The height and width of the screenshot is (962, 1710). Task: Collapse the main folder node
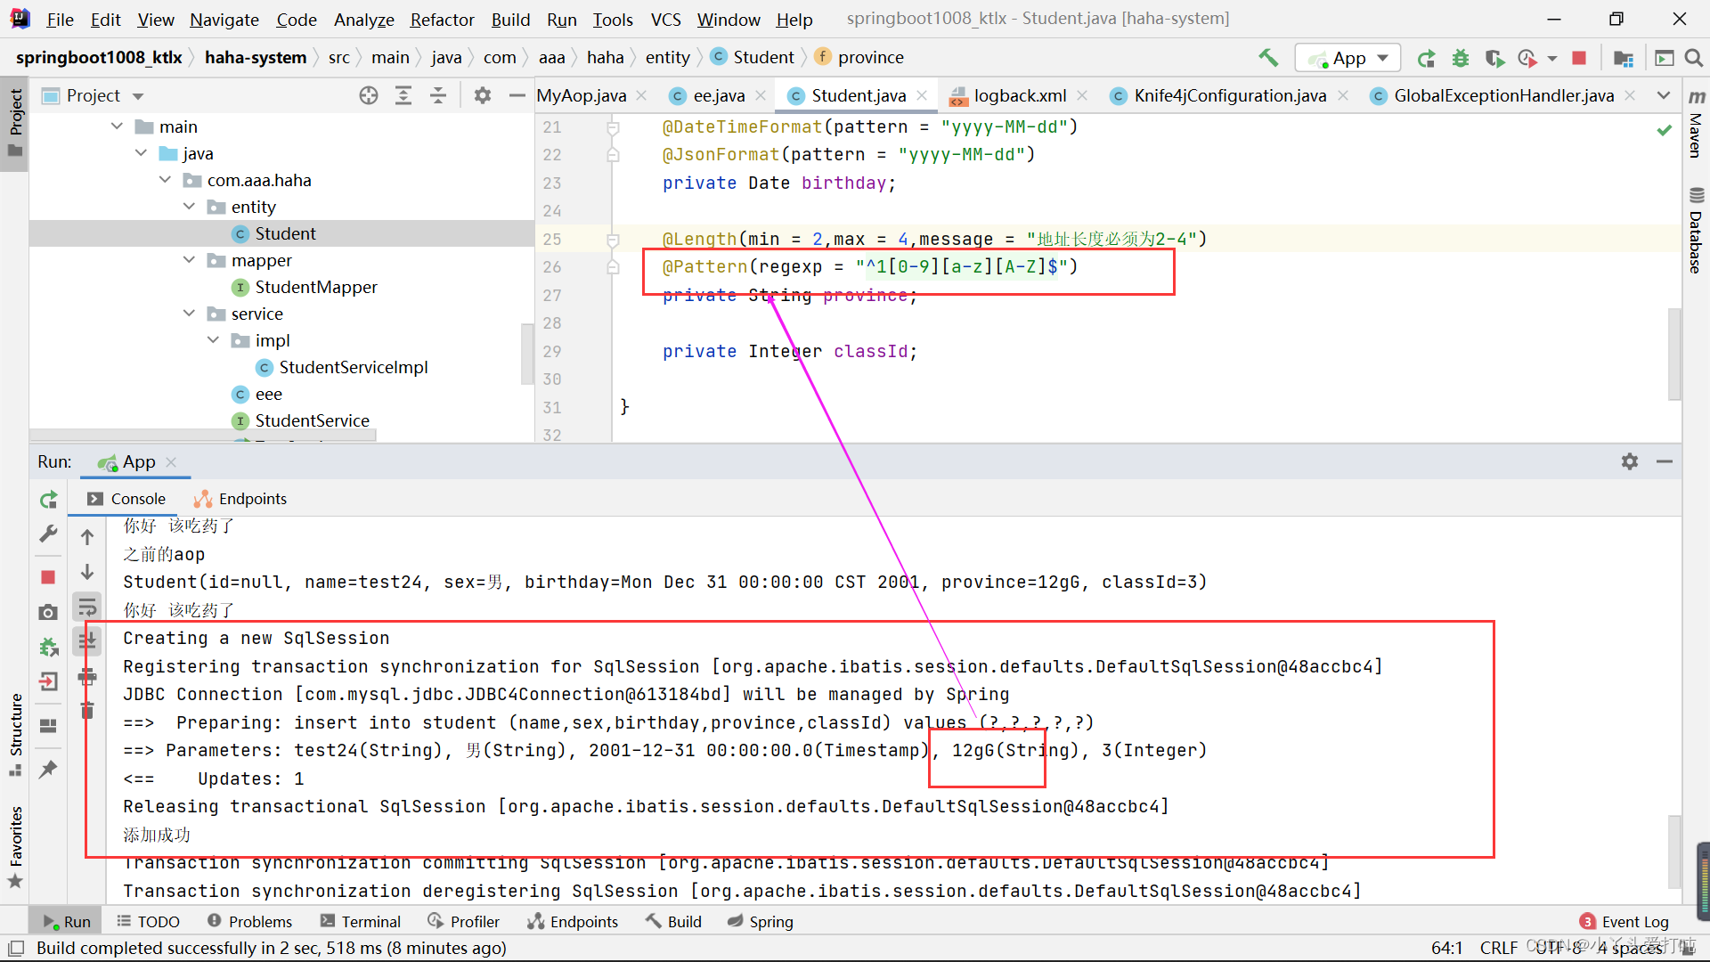point(117,126)
